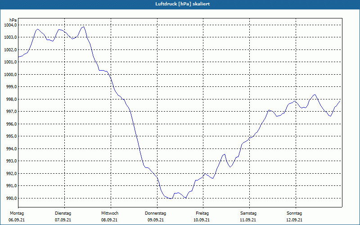This screenshot has width=360, height=225.
Task: Select the 1001,0 axis value
Action: pos(10,62)
